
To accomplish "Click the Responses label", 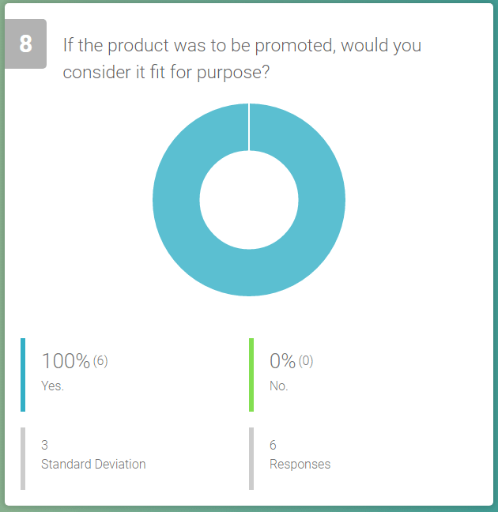I will tap(300, 464).
